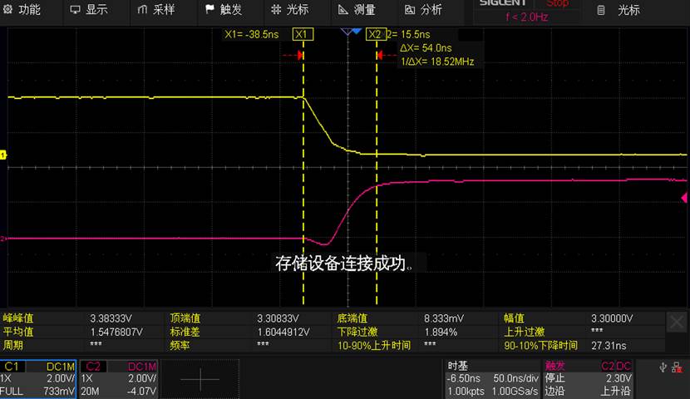
Task: Click the USB status icon
Action: coord(663,367)
